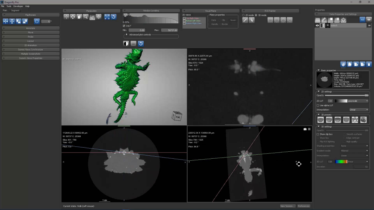
Task: Select the ruler measurement icon in Data Properties
Action: tap(324, 20)
